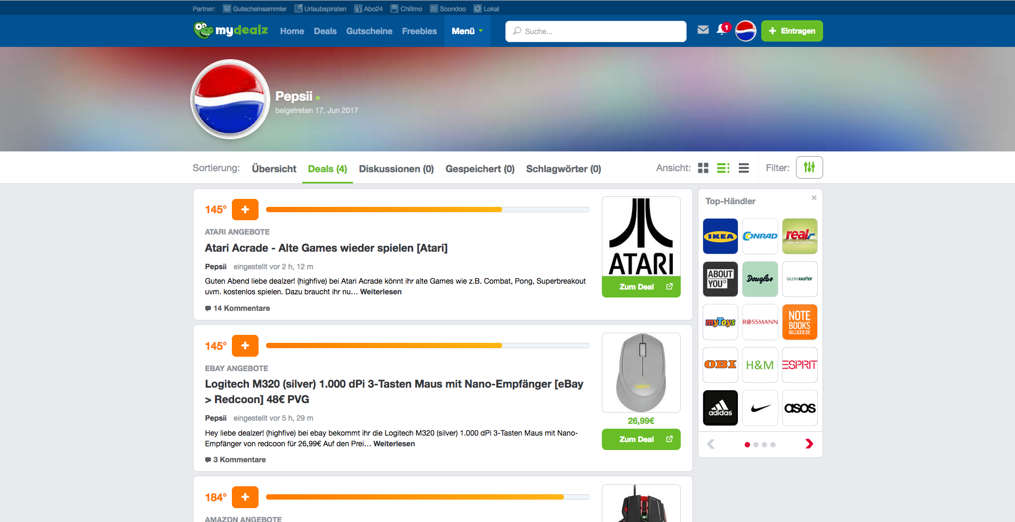
Task: Click Zum Deal under Atari image
Action: pyautogui.click(x=641, y=287)
